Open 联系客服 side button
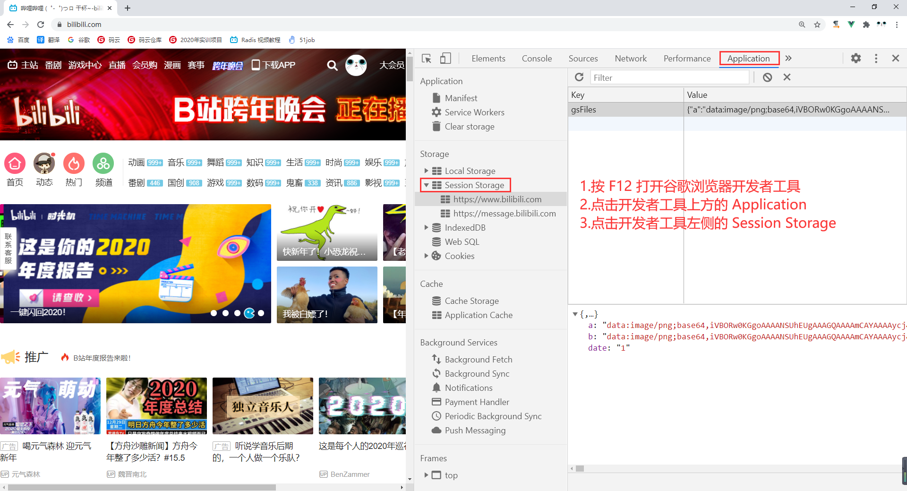 [x=8, y=248]
